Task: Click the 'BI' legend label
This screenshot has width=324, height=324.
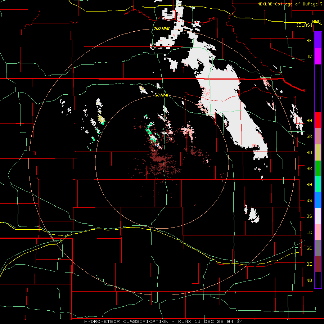Action: (309, 264)
